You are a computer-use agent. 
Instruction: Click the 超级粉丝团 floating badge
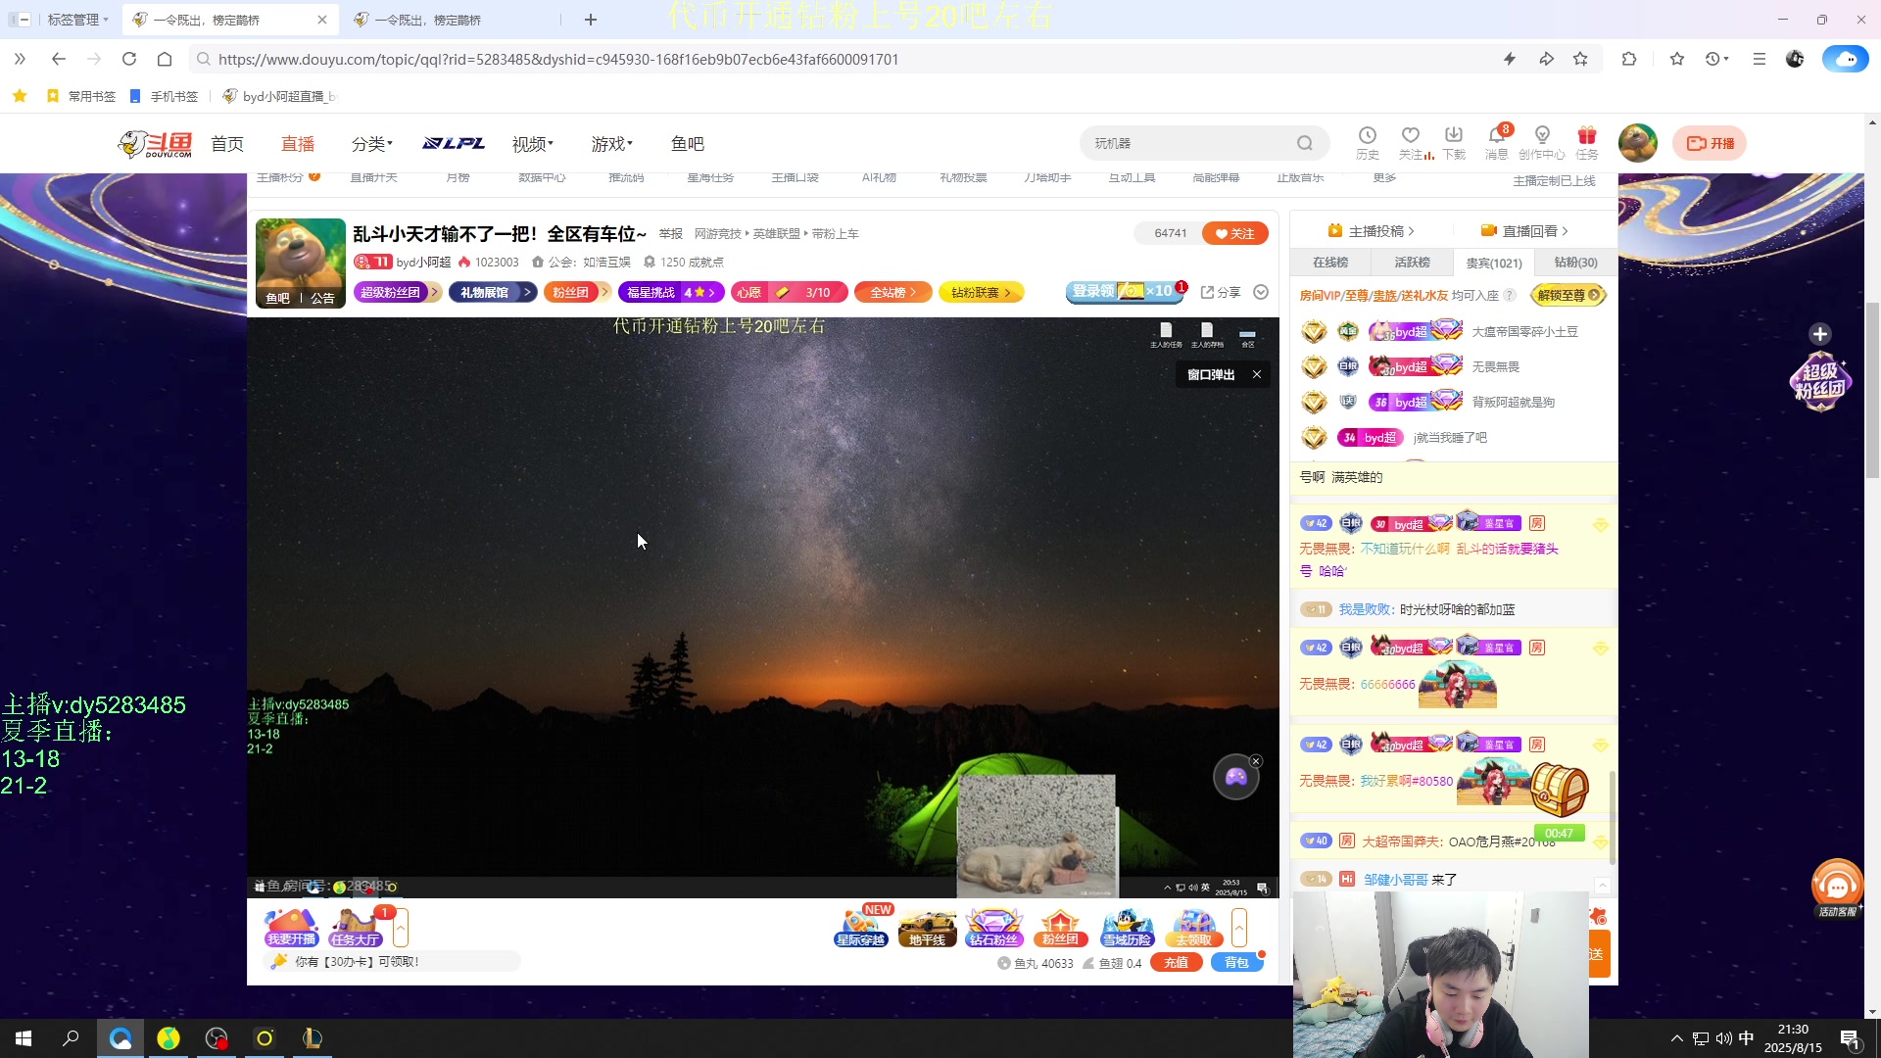1819,380
